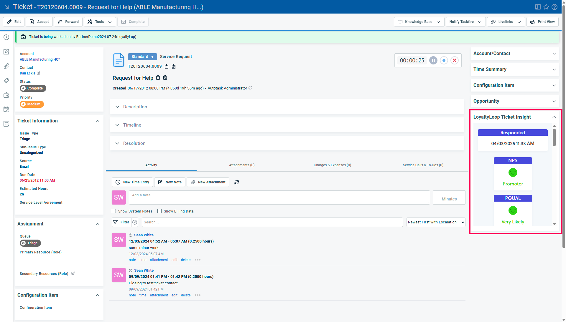Image resolution: width=566 pixels, height=322 pixels.
Task: Switch to Attachments (0) tab
Action: click(x=241, y=165)
